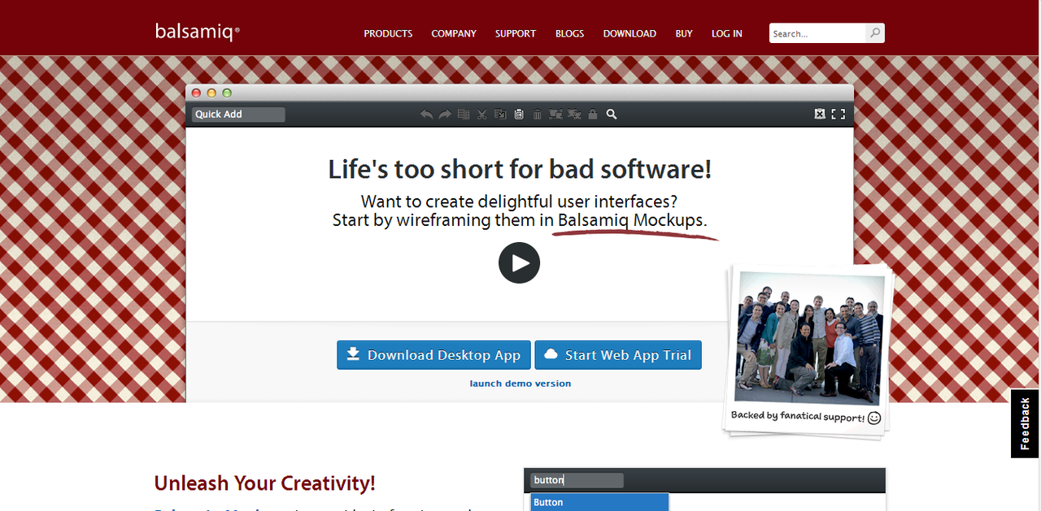Click the clear mockup X icon

(820, 115)
